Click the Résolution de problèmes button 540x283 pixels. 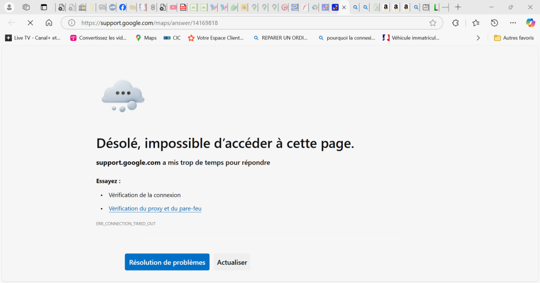[167, 262]
